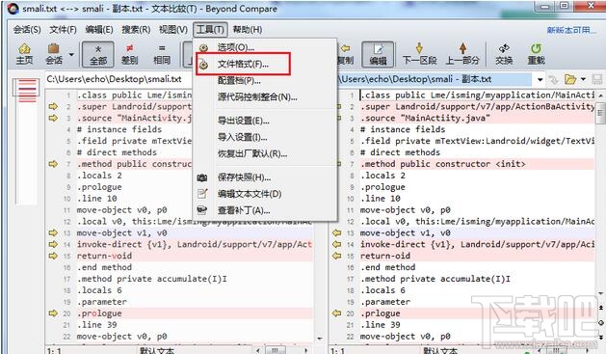Click the copy-to-left arrow on right line 14
This screenshot has height=354, width=606.
tap(337, 244)
